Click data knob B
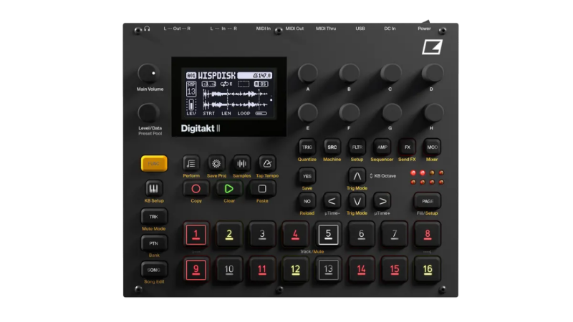The width and height of the screenshot is (573, 322). tap(349, 73)
